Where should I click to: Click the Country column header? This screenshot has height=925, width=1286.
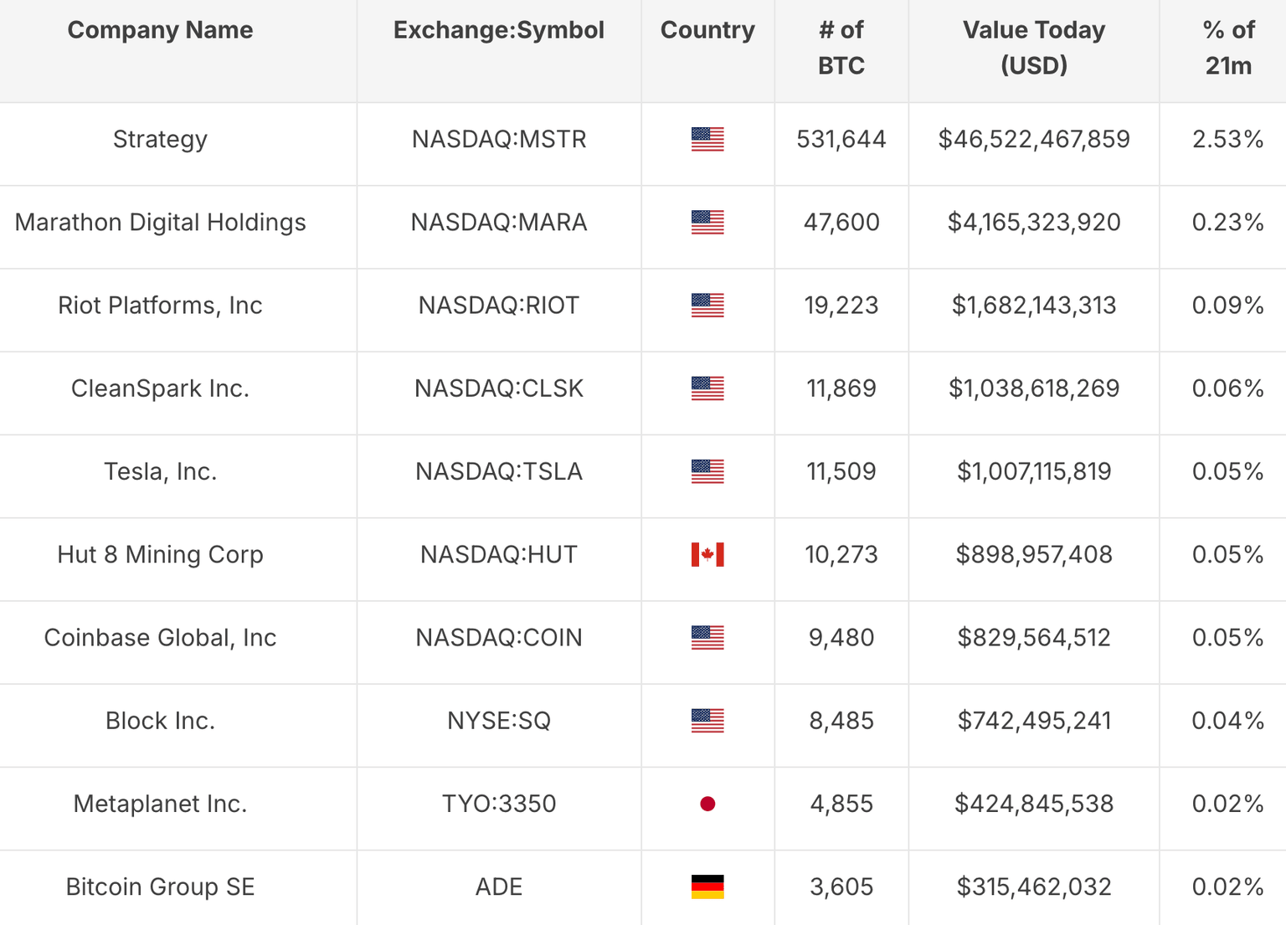click(x=707, y=30)
